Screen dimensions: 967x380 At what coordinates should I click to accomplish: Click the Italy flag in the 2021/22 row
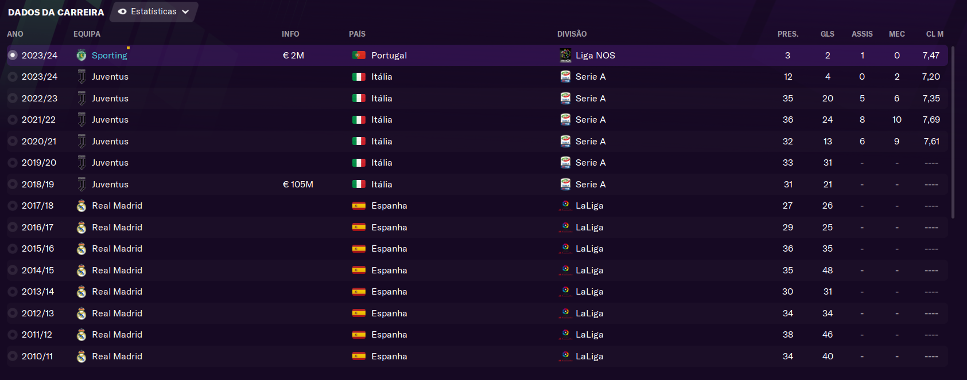[359, 120]
